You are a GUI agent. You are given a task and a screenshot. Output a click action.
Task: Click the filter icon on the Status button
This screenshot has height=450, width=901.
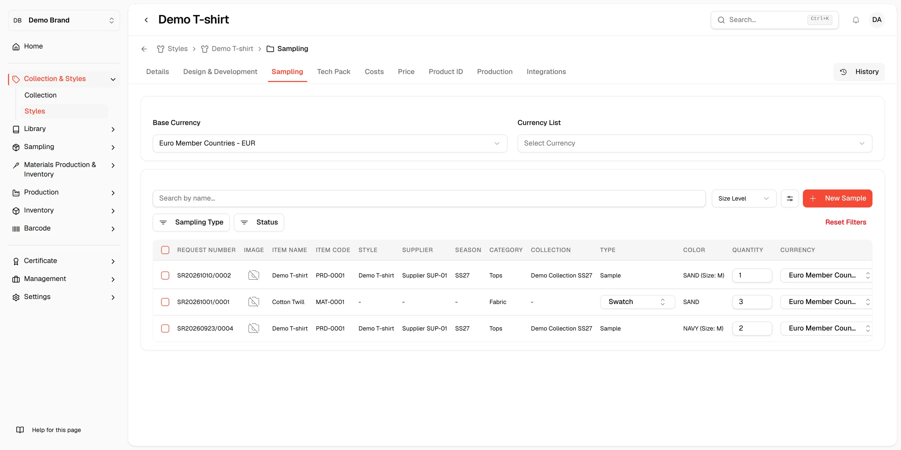click(x=244, y=222)
